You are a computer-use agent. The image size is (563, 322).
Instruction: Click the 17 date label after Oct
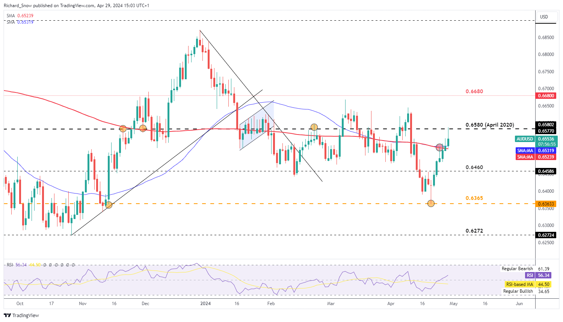[51, 304]
